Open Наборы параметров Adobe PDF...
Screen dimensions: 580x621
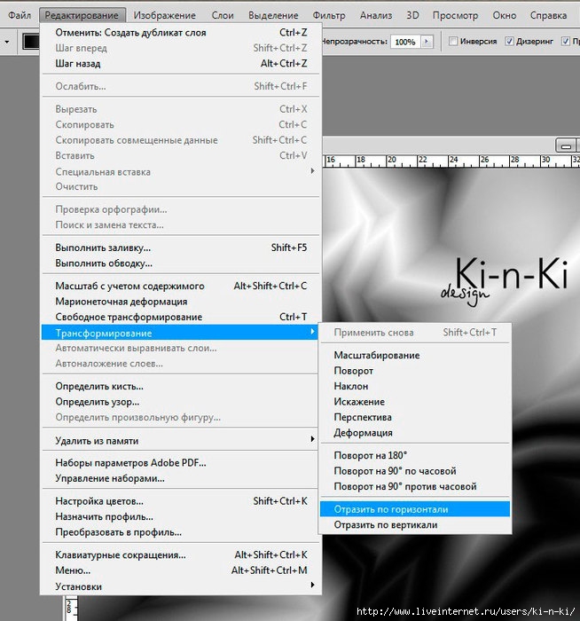click(x=181, y=462)
